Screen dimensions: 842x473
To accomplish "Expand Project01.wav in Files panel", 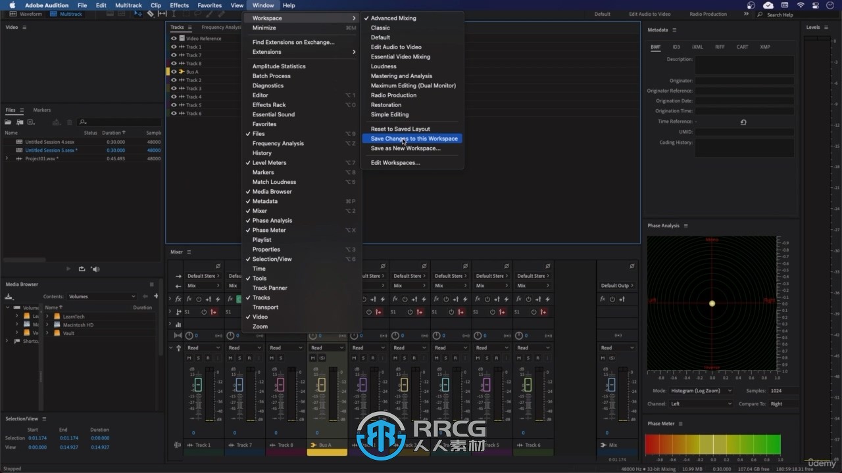I will point(7,158).
